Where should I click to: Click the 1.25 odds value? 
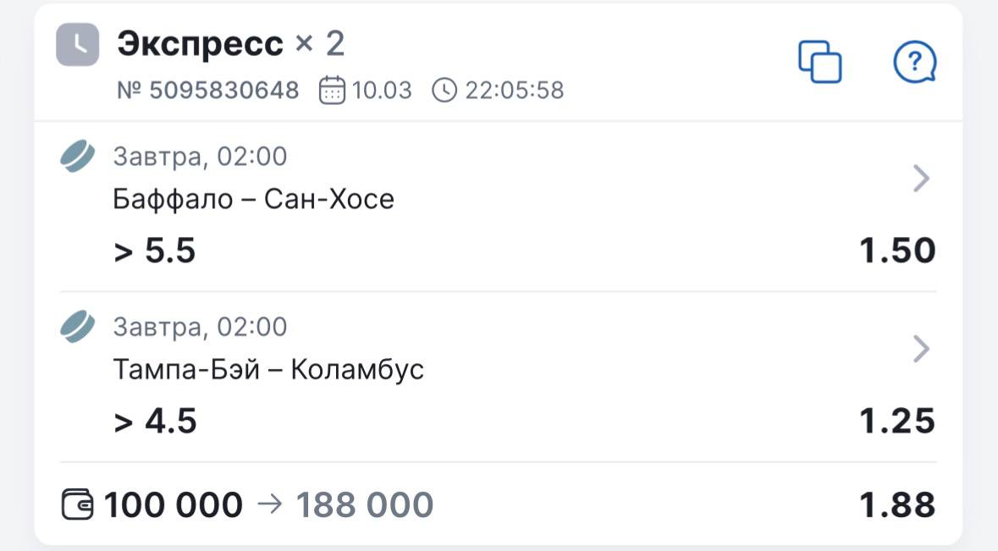pyautogui.click(x=897, y=421)
